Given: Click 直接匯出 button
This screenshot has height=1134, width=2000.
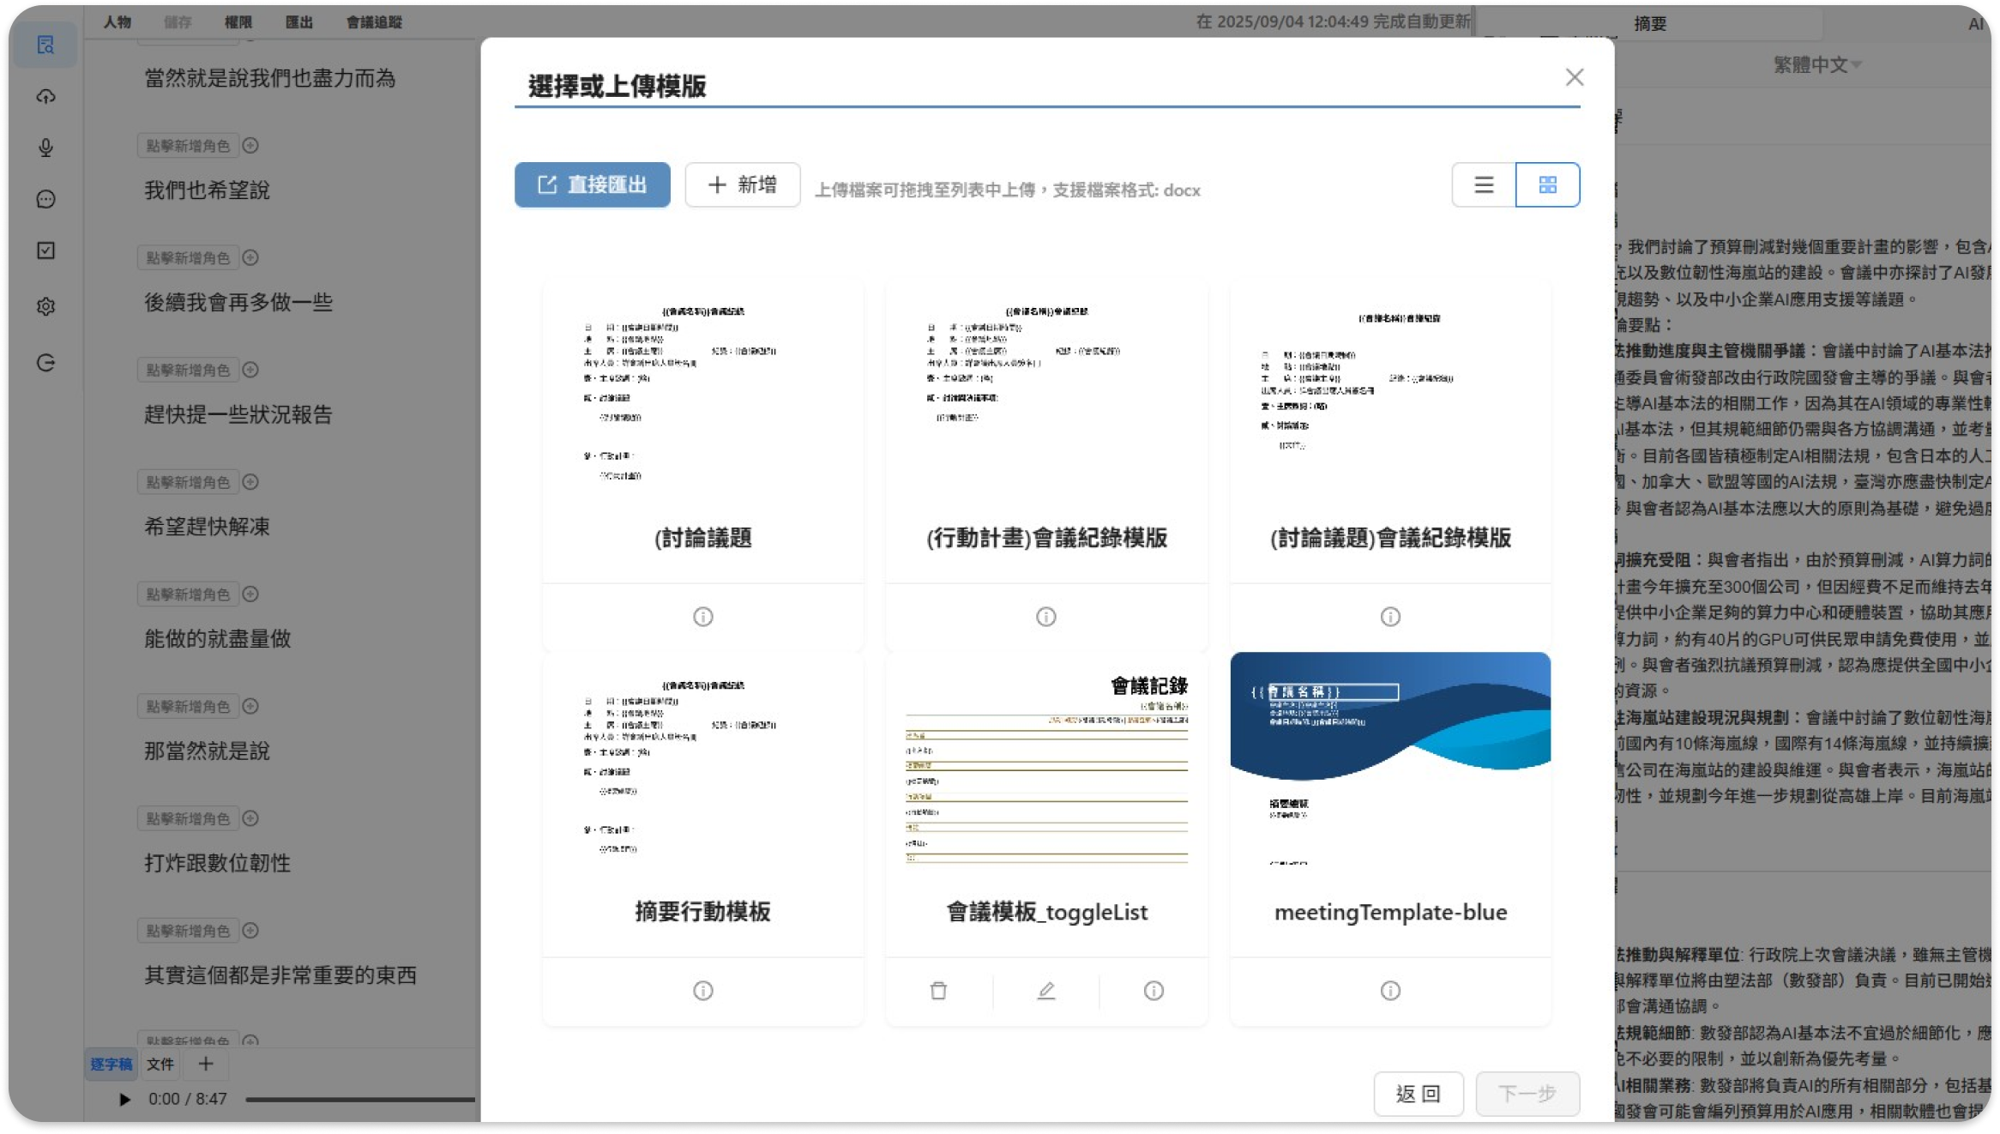Looking at the screenshot, I should tap(592, 184).
